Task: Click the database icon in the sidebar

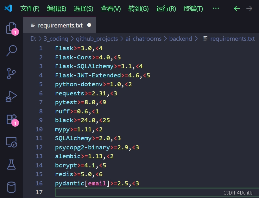Action: click(11, 186)
